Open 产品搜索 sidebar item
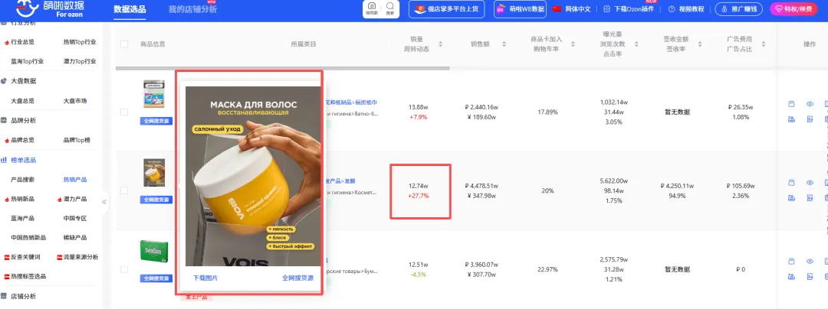The width and height of the screenshot is (828, 309). coord(22,180)
